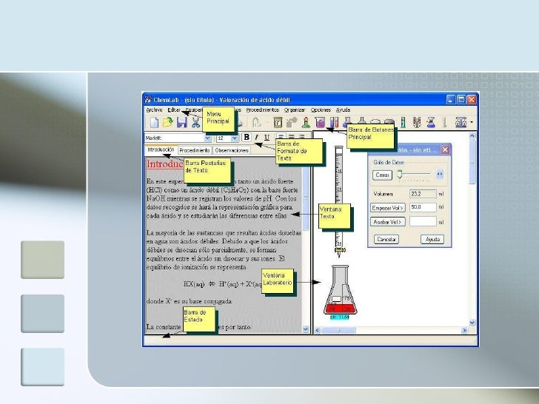Screen dimensions: 539x404
Task: Center text alignment in format bar
Action: coord(291,136)
